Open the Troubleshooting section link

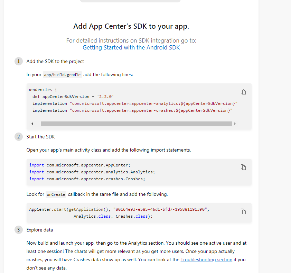(x=206, y=260)
